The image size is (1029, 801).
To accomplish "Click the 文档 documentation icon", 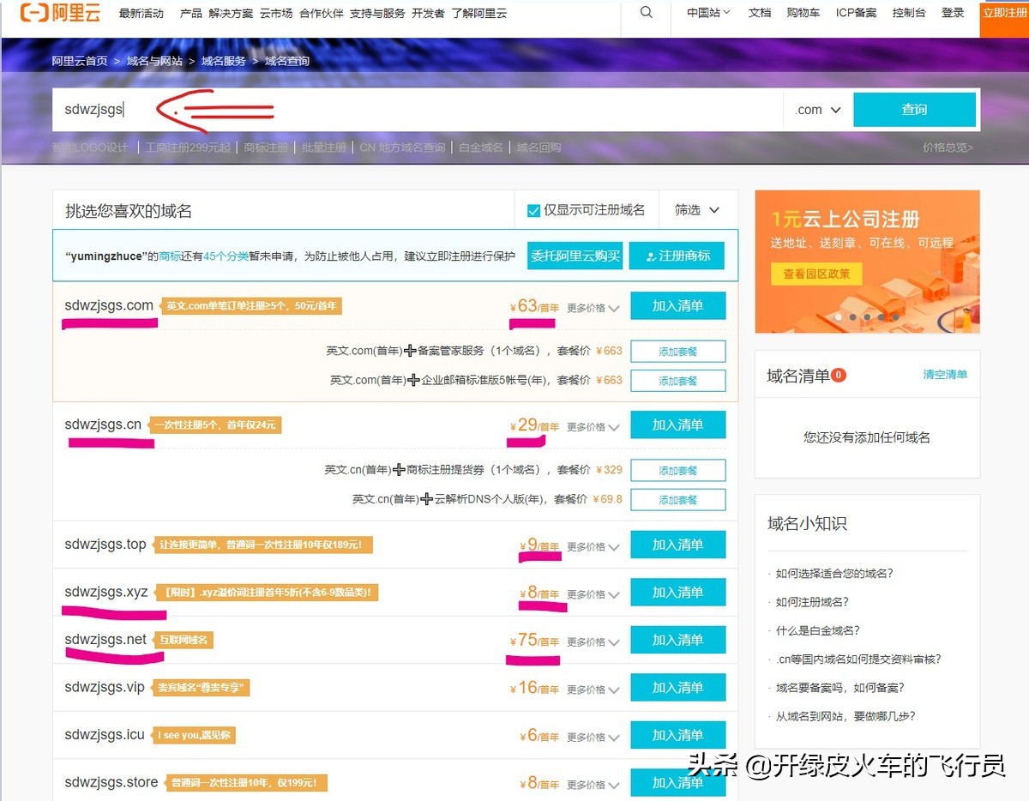I will [x=759, y=13].
